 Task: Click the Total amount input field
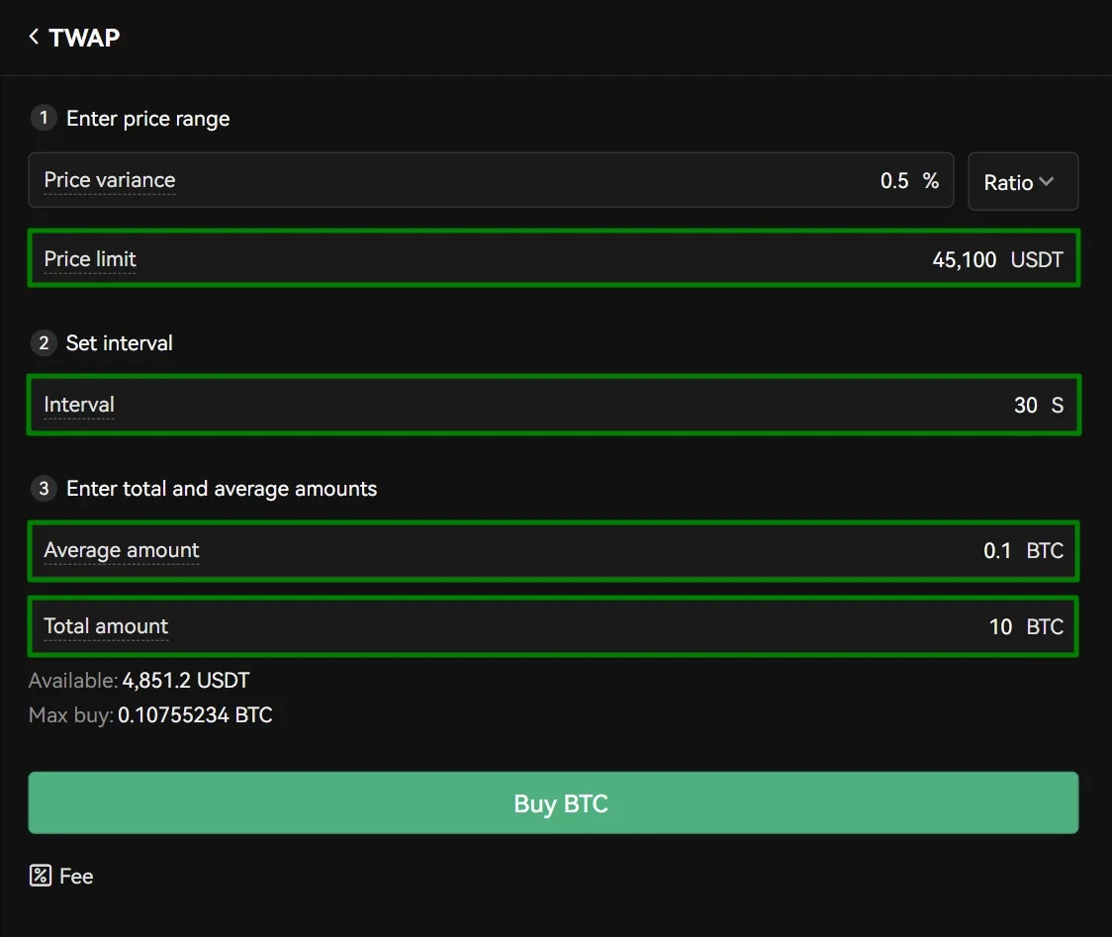coord(554,626)
